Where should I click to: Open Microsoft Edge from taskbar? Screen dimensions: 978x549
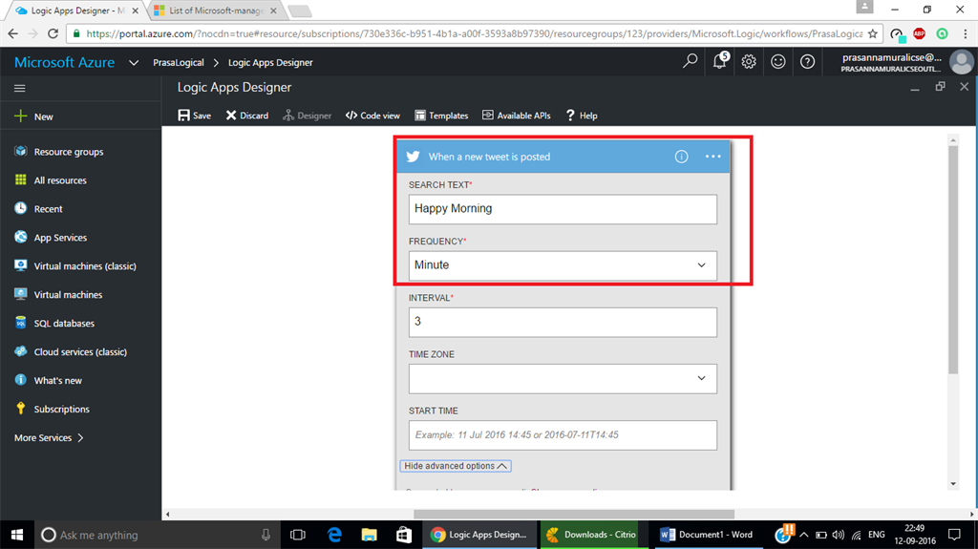335,535
